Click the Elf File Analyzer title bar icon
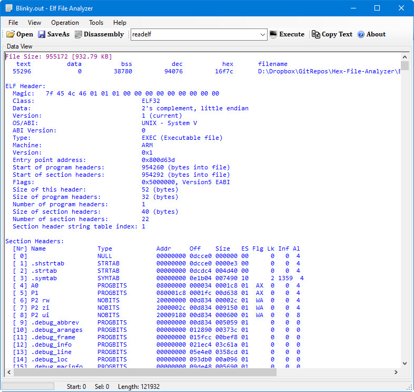This screenshot has width=414, height=392. [9, 8]
